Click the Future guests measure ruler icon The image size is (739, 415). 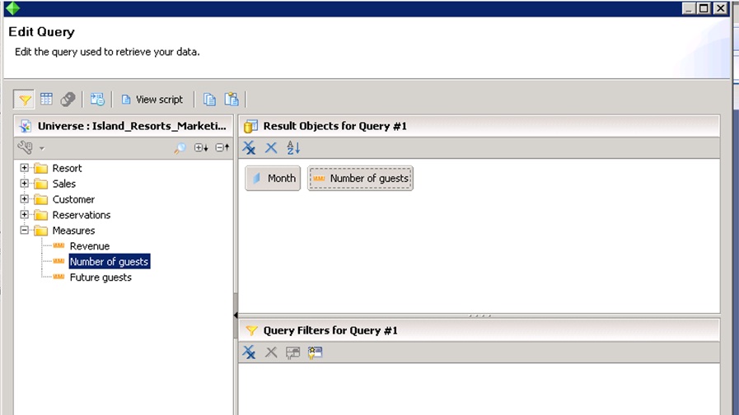tap(58, 277)
